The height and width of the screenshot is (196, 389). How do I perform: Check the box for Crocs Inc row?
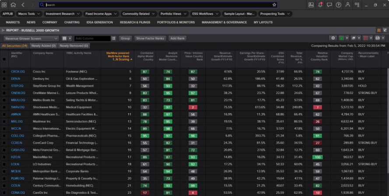click(4, 71)
